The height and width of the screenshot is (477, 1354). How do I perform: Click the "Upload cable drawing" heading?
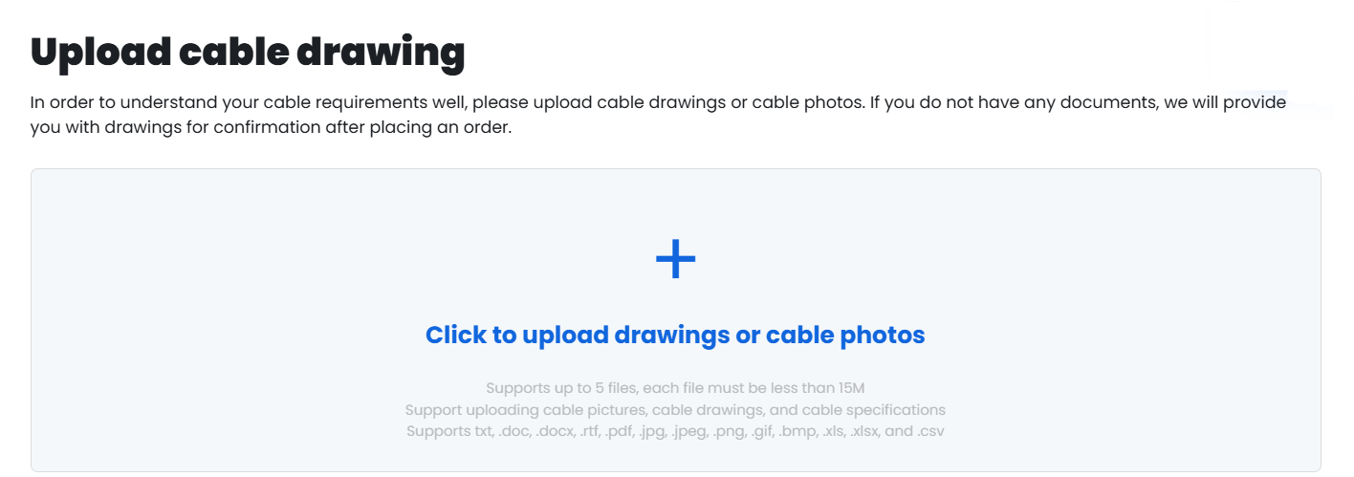click(x=248, y=53)
